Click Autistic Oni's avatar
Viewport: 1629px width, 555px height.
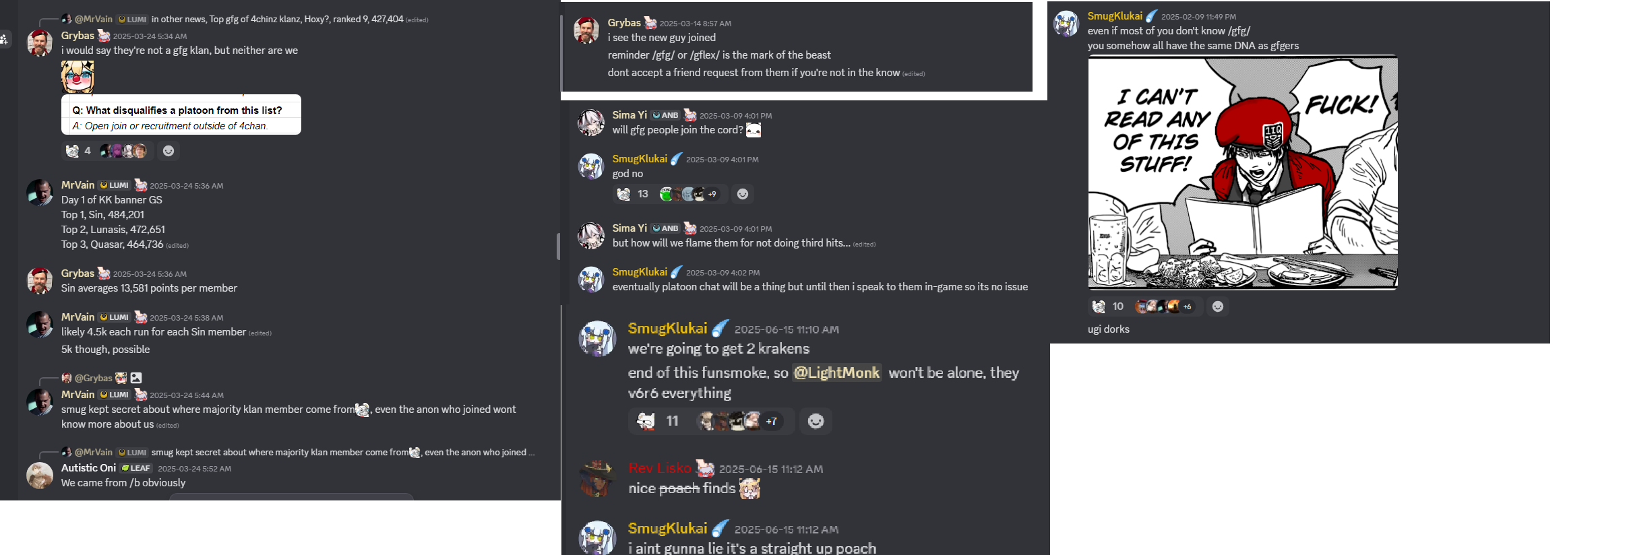click(39, 475)
